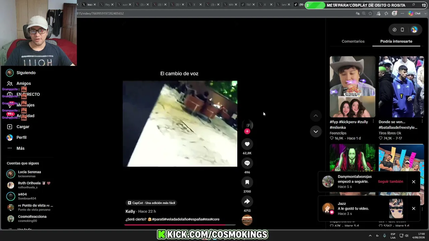Follow the creator with the red plus badge
429x241 pixels.
[x=247, y=131]
